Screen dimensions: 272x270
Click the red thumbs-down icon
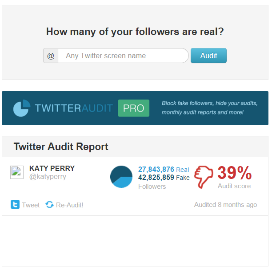coord(203,177)
